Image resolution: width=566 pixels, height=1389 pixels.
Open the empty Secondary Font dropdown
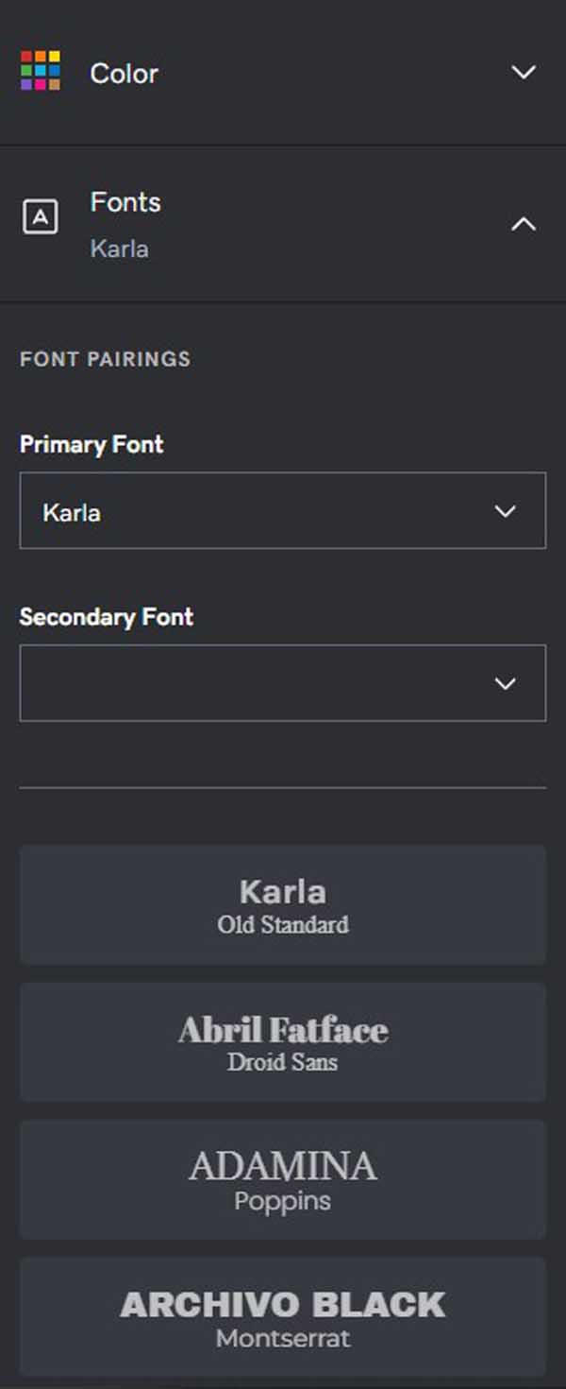[x=283, y=683]
